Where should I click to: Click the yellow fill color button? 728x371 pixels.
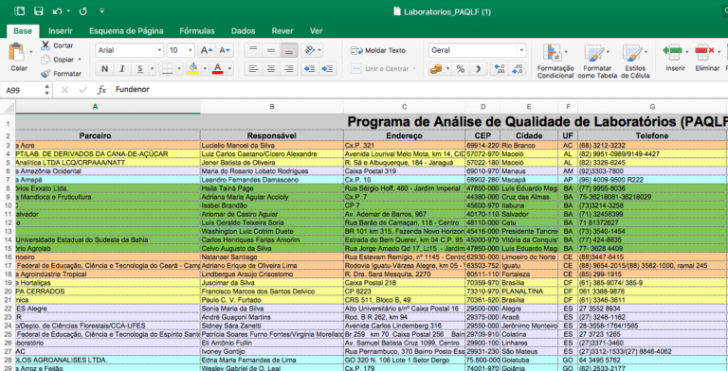point(193,69)
